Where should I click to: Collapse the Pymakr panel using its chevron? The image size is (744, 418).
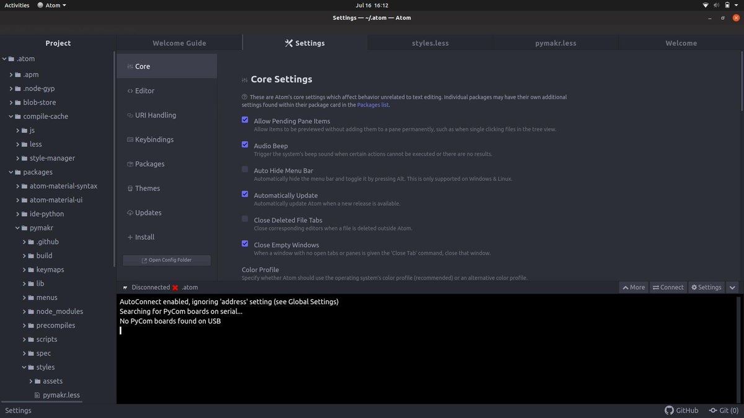[732, 287]
